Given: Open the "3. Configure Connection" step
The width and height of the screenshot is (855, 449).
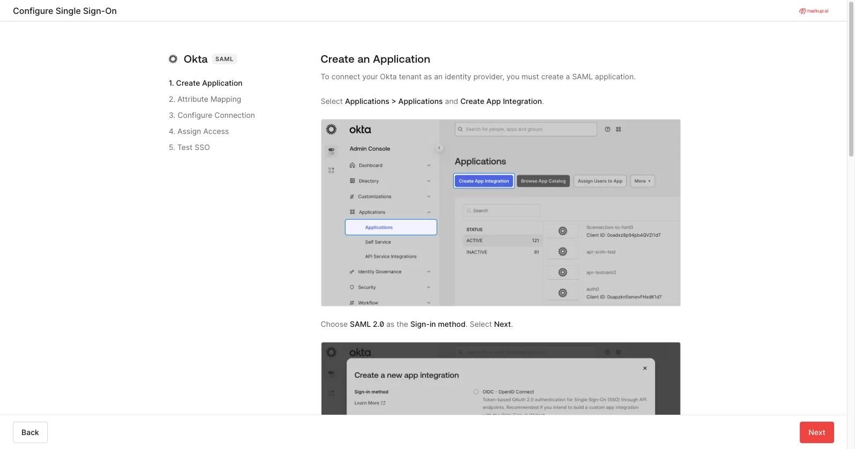Looking at the screenshot, I should (212, 115).
